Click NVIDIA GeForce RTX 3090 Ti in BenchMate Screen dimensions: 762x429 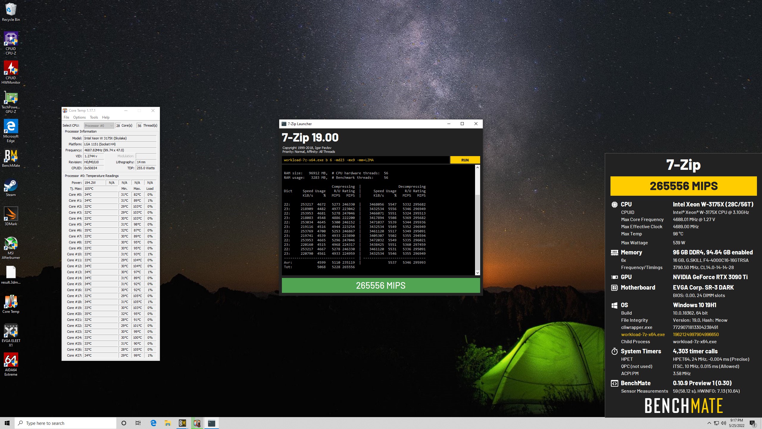(710, 277)
